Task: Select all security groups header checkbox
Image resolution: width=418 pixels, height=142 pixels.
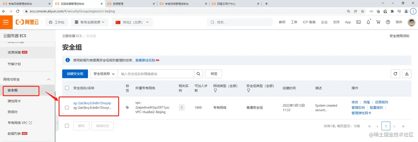Action: (x=67, y=88)
